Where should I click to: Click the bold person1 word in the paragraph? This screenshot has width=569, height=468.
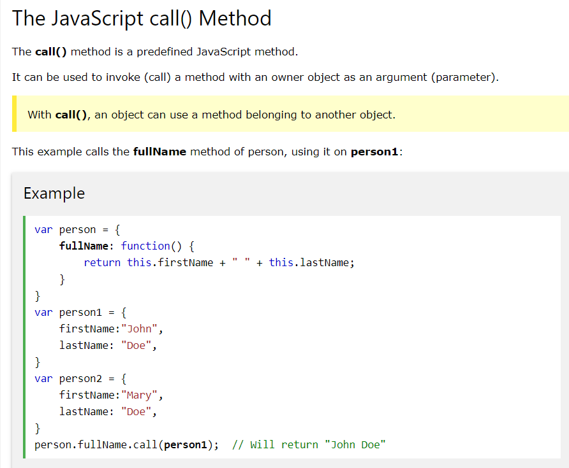pos(374,152)
